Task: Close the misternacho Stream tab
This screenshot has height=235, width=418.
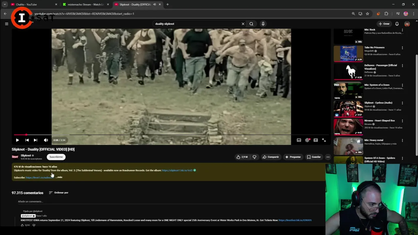Action: tap(108, 5)
